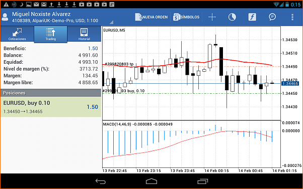Tap the battery status icon

(x=287, y=4)
